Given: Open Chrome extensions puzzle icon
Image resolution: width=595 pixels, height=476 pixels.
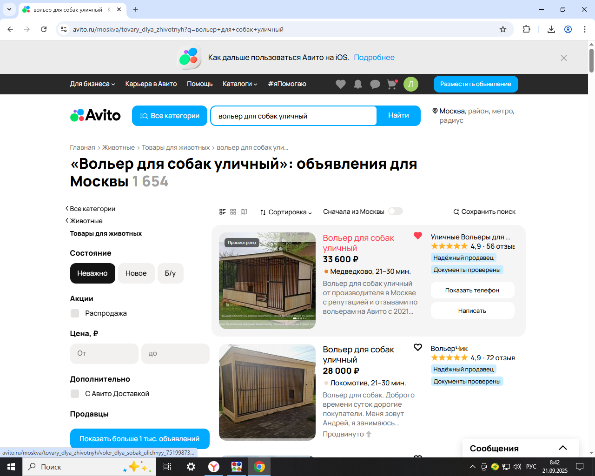Looking at the screenshot, I should pos(526,29).
